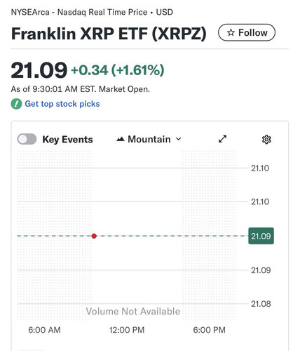Click the green 21.09 current price tag
Image resolution: width=300 pixels, height=351 pixels.
261,236
